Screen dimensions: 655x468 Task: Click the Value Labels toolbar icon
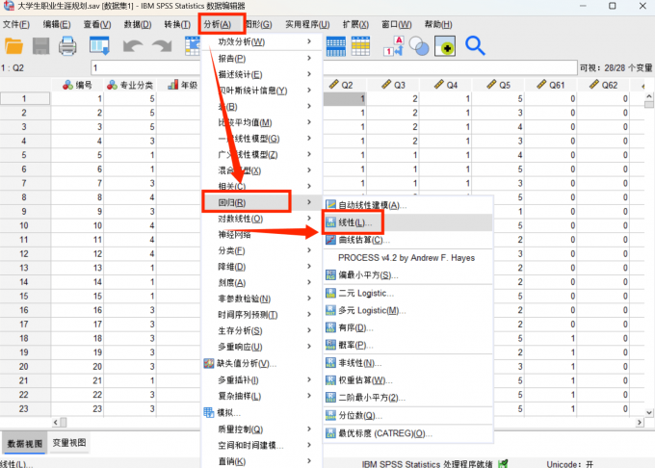click(394, 46)
